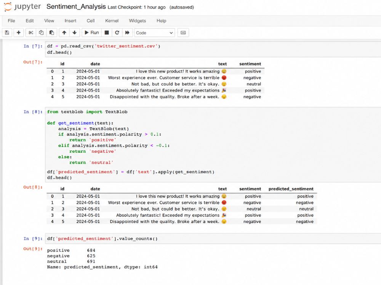Click the Out[8] output prompt

[x=33, y=187]
